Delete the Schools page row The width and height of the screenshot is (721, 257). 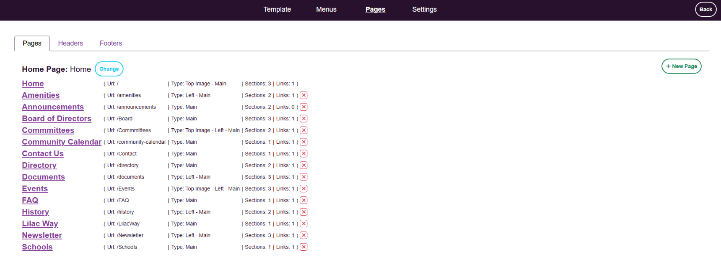click(304, 247)
